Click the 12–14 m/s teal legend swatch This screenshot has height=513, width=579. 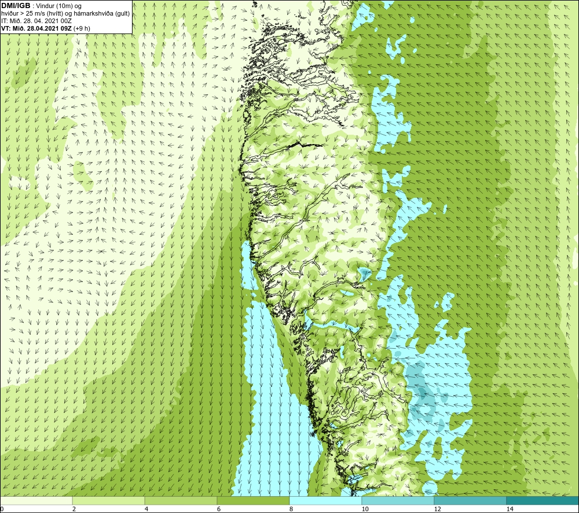(470, 500)
